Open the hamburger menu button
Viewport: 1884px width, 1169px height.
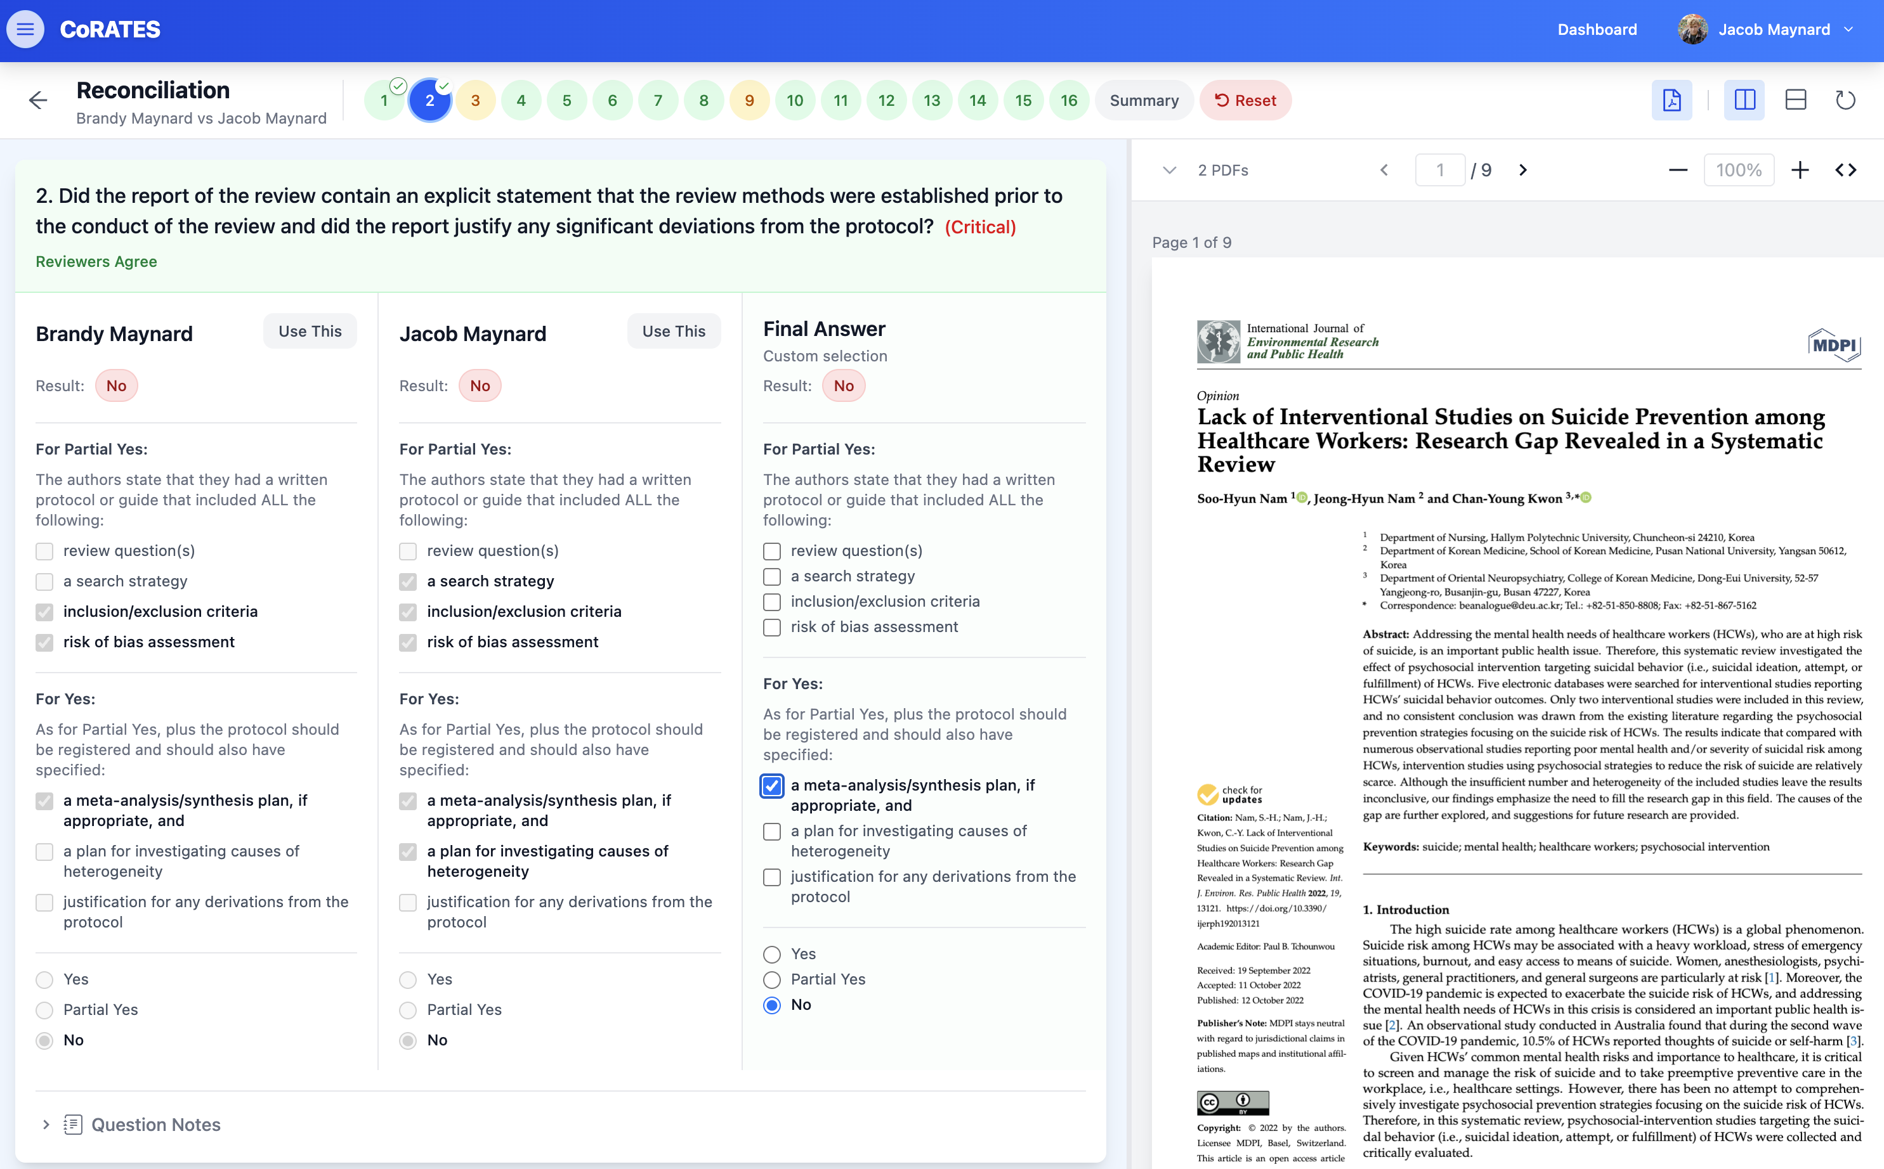point(25,29)
